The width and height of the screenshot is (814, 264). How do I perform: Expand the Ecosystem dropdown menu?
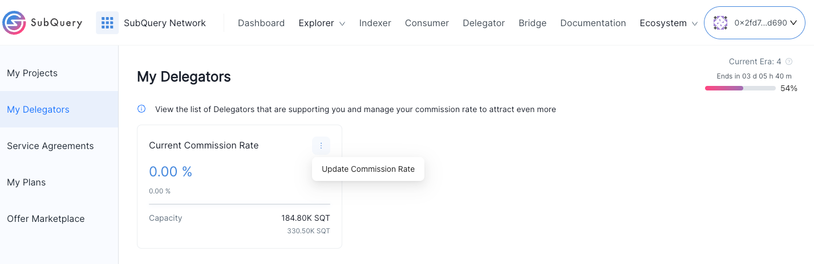(x=669, y=23)
